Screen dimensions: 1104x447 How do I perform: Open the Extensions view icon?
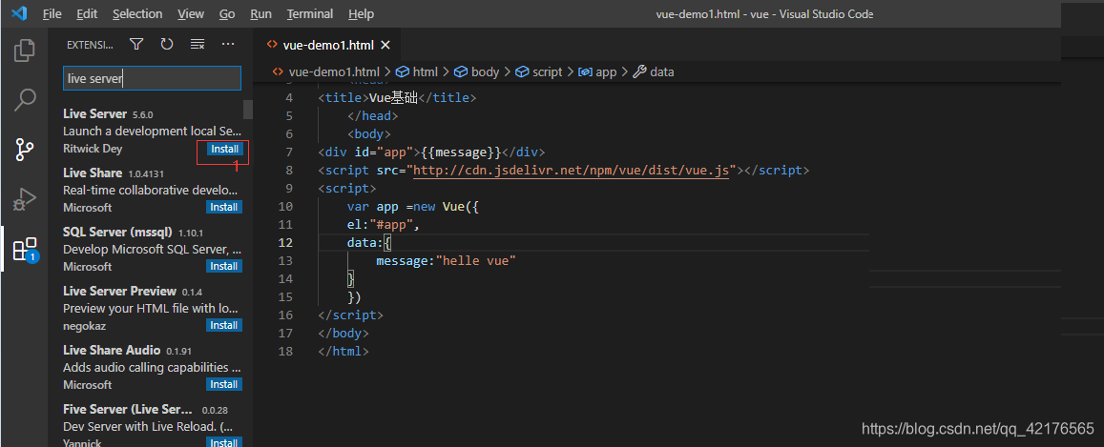[25, 249]
